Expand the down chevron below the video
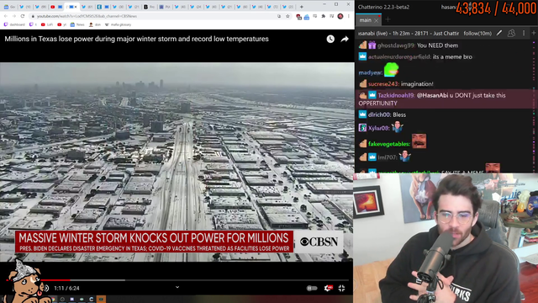Viewport: 538px width, 303px height. pyautogui.click(x=177, y=287)
